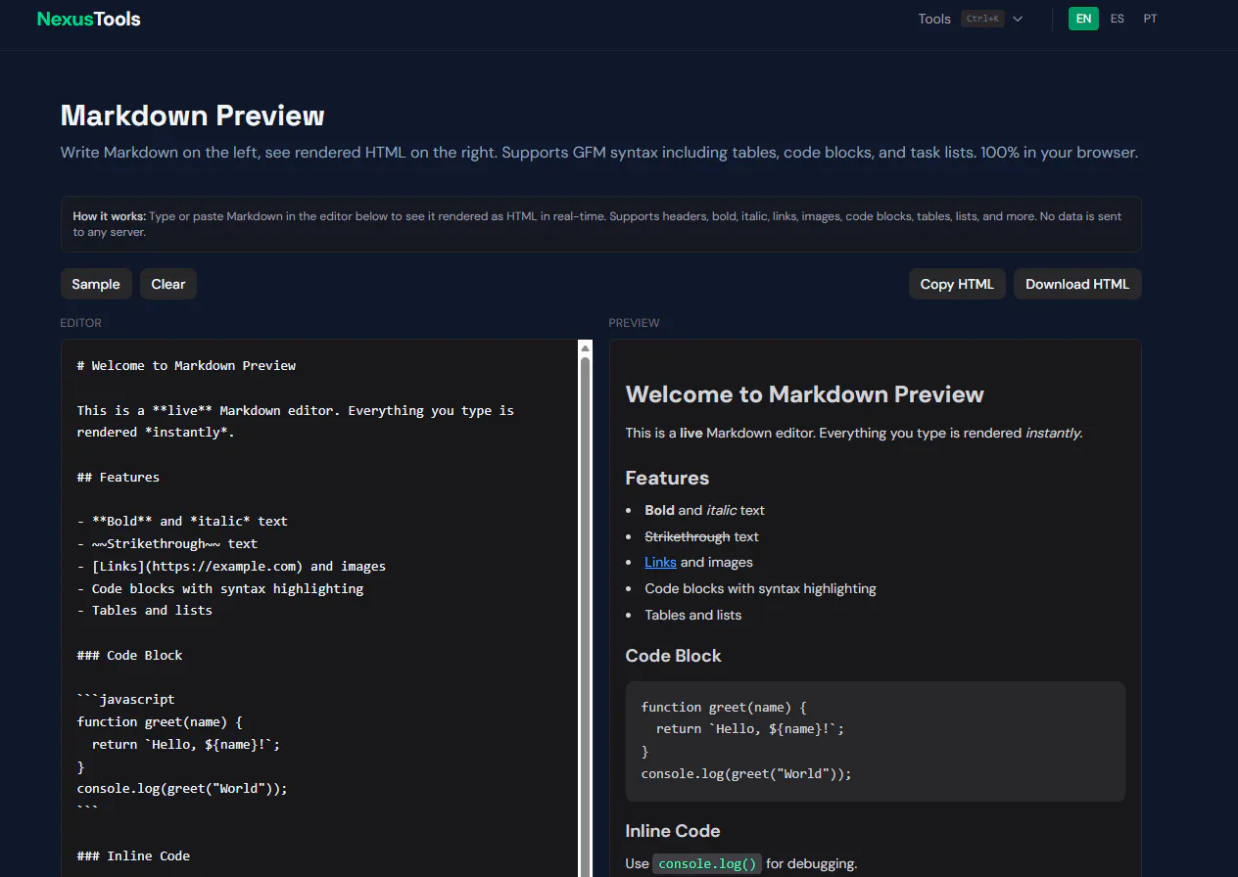Open the Links hyperlink in preview
The width and height of the screenshot is (1238, 877).
click(660, 563)
